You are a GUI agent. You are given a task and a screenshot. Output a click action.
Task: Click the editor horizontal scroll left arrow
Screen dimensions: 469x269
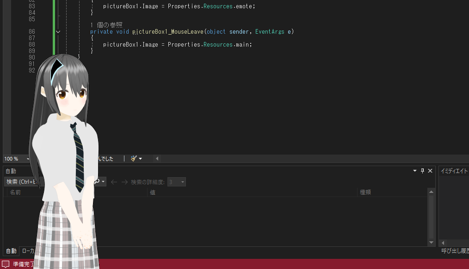[157, 159]
